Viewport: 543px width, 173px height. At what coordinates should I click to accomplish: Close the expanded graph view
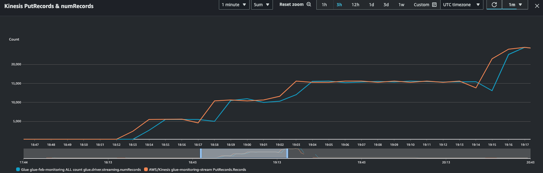pos(537,6)
